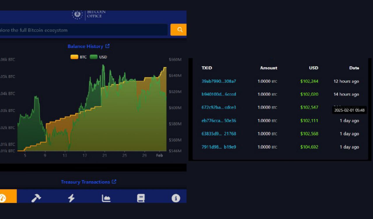373x219 pixels.
Task: Open the dashboard gauge tab
Action: click(x=3, y=198)
